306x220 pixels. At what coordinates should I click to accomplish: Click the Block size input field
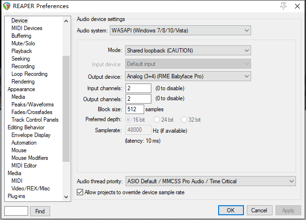click(135, 109)
